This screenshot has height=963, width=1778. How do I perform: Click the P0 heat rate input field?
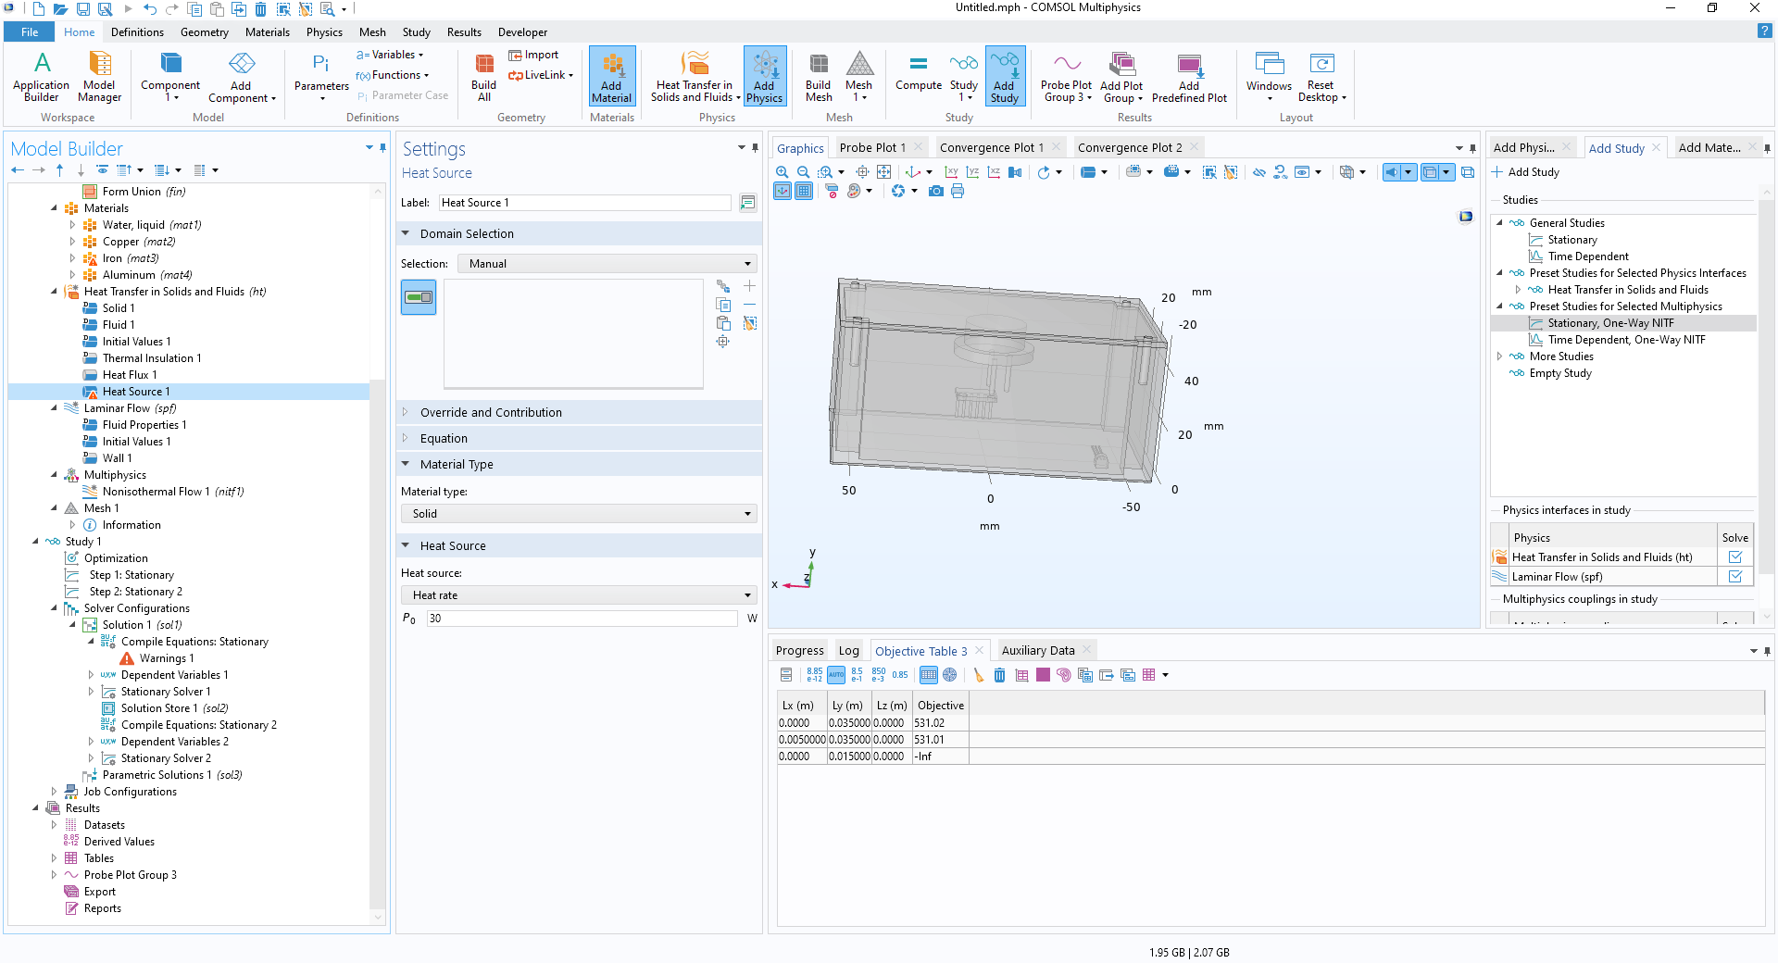582,619
